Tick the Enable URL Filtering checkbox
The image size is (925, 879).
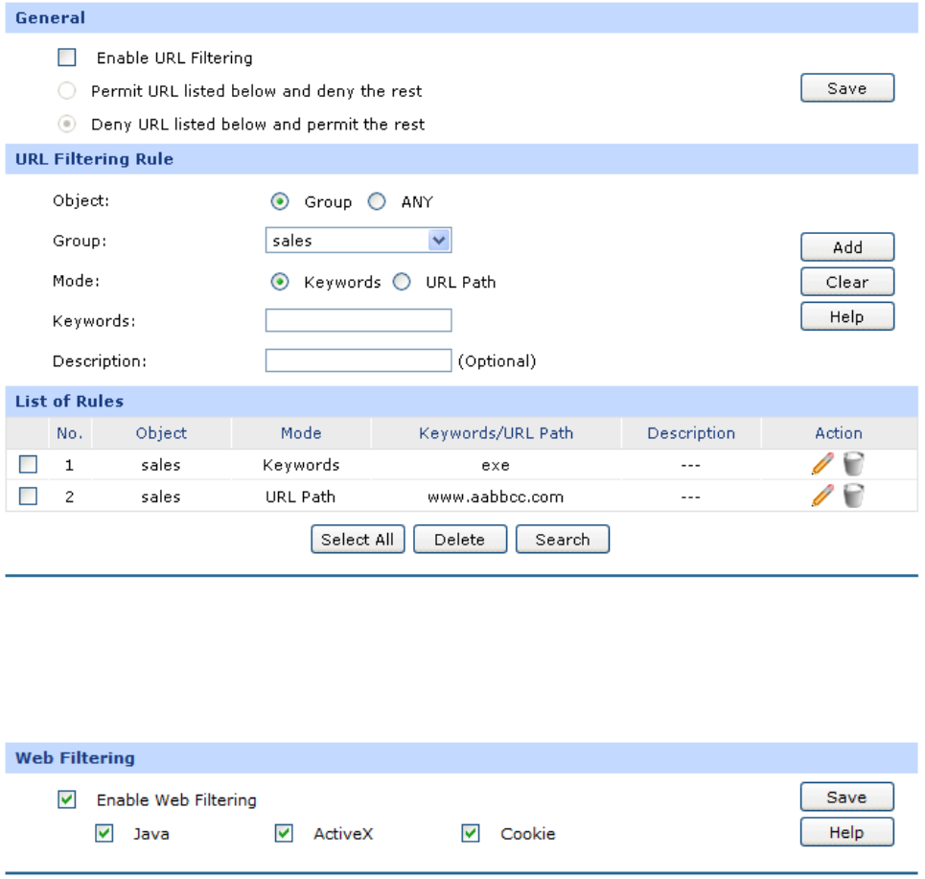coord(67,58)
